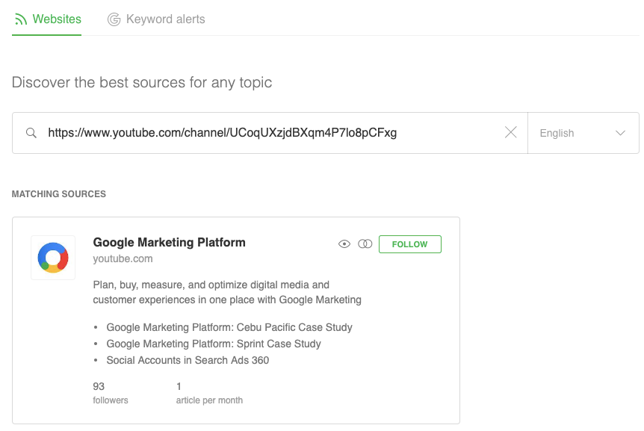Switch to the Websites tab
The width and height of the screenshot is (644, 431).
pyautogui.click(x=57, y=19)
